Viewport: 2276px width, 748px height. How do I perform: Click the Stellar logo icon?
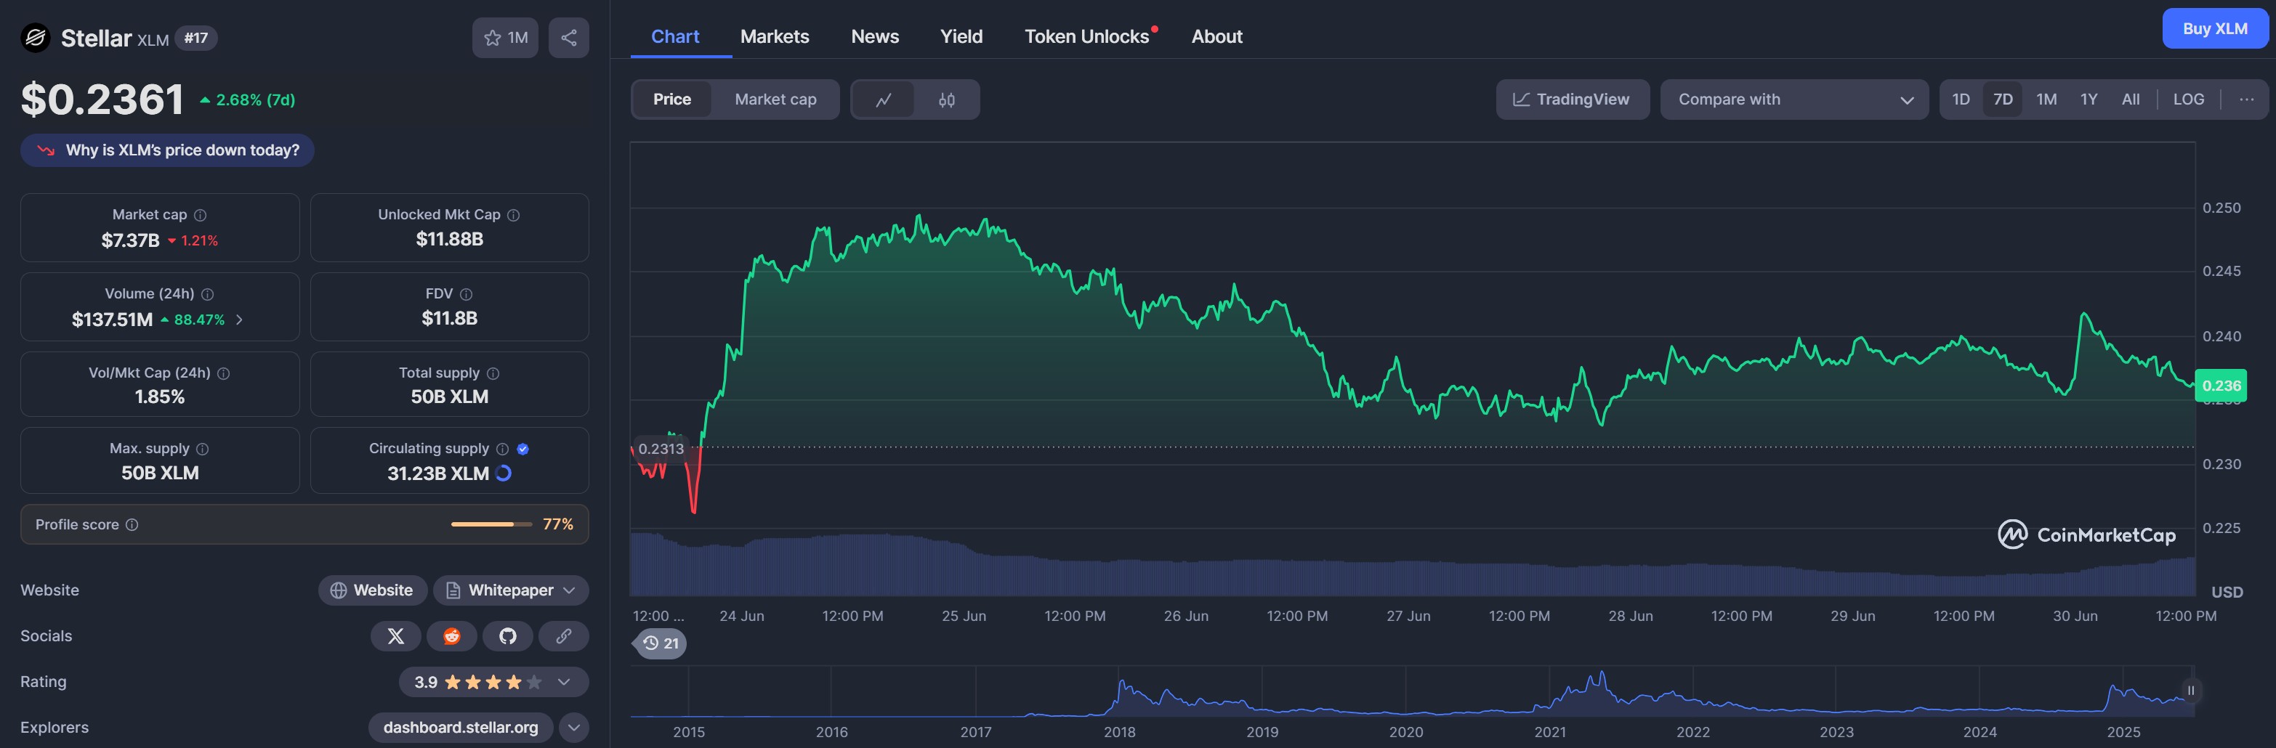tap(36, 38)
